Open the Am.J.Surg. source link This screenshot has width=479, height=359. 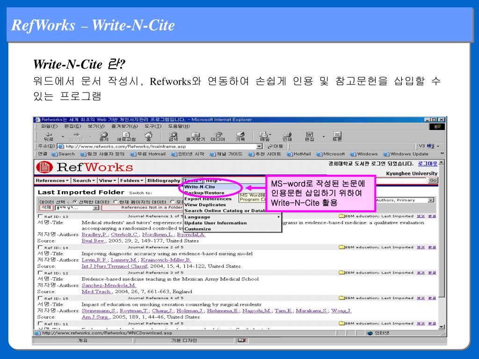[95, 317]
